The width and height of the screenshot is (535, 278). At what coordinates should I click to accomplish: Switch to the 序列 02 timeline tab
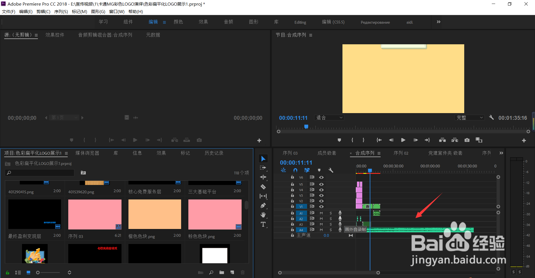click(x=401, y=153)
